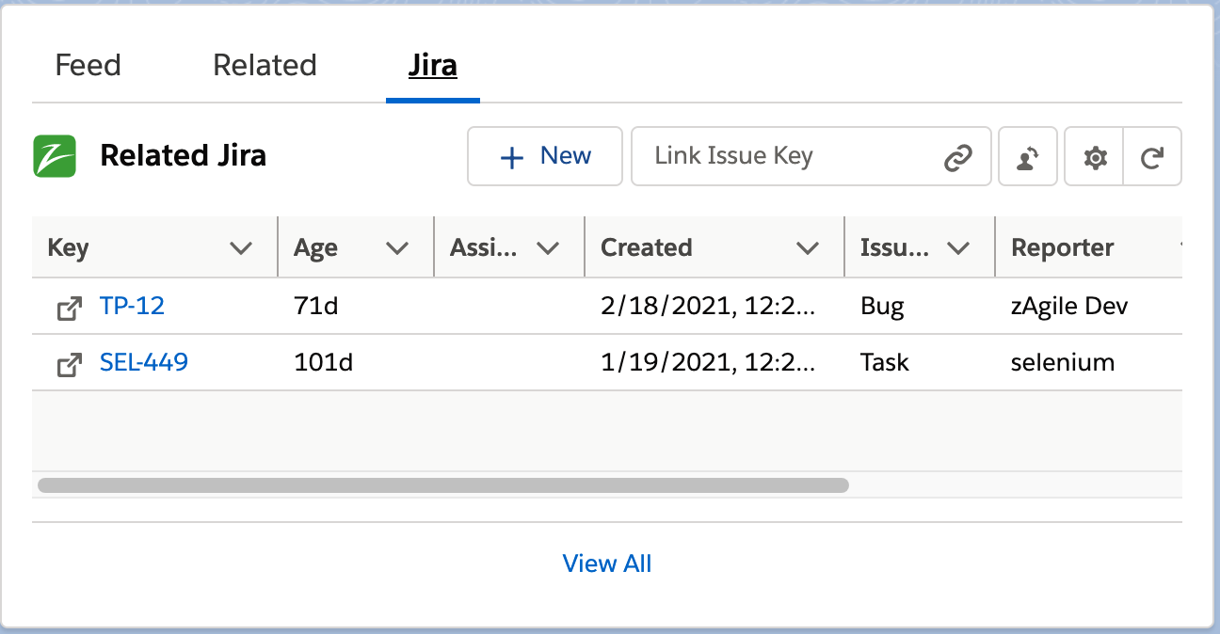The image size is (1220, 634).
Task: Click the New button to create an issue
Action: pyautogui.click(x=545, y=156)
